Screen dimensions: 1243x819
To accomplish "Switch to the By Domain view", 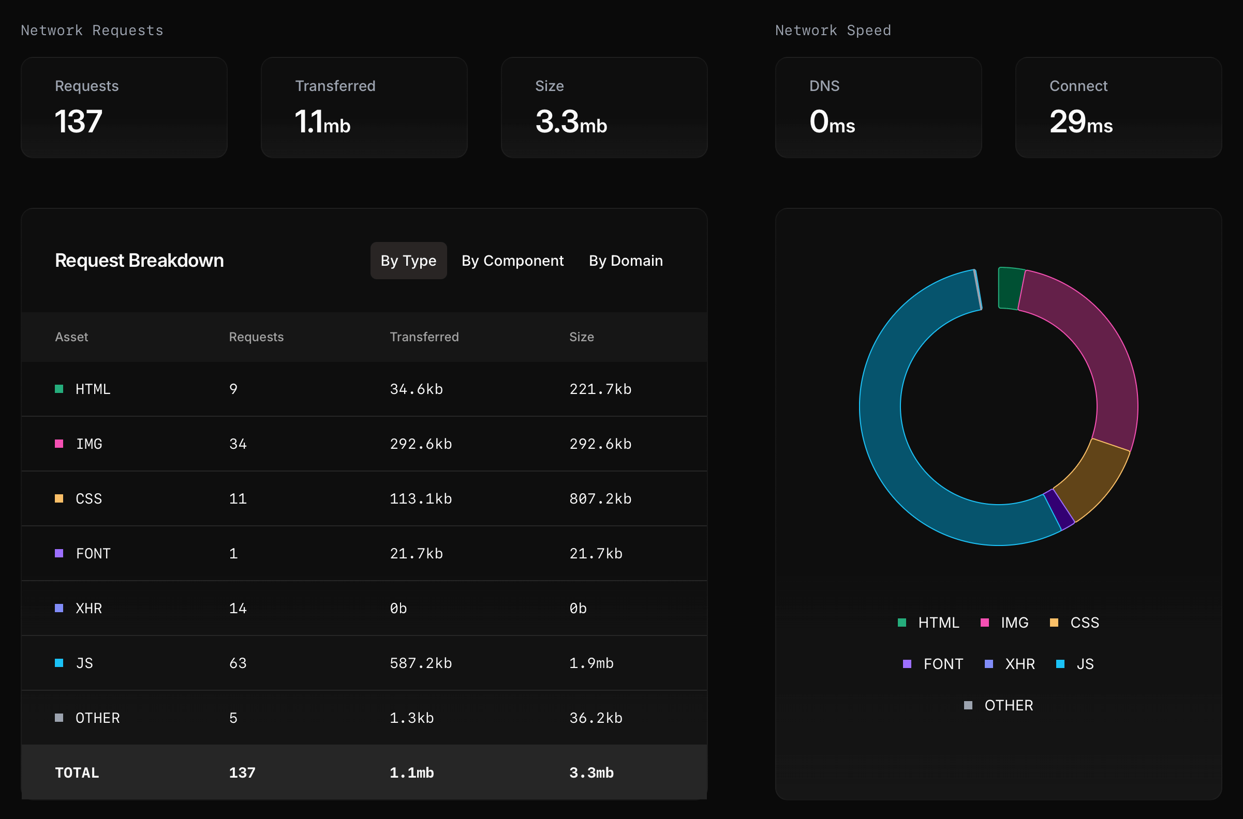I will (625, 260).
